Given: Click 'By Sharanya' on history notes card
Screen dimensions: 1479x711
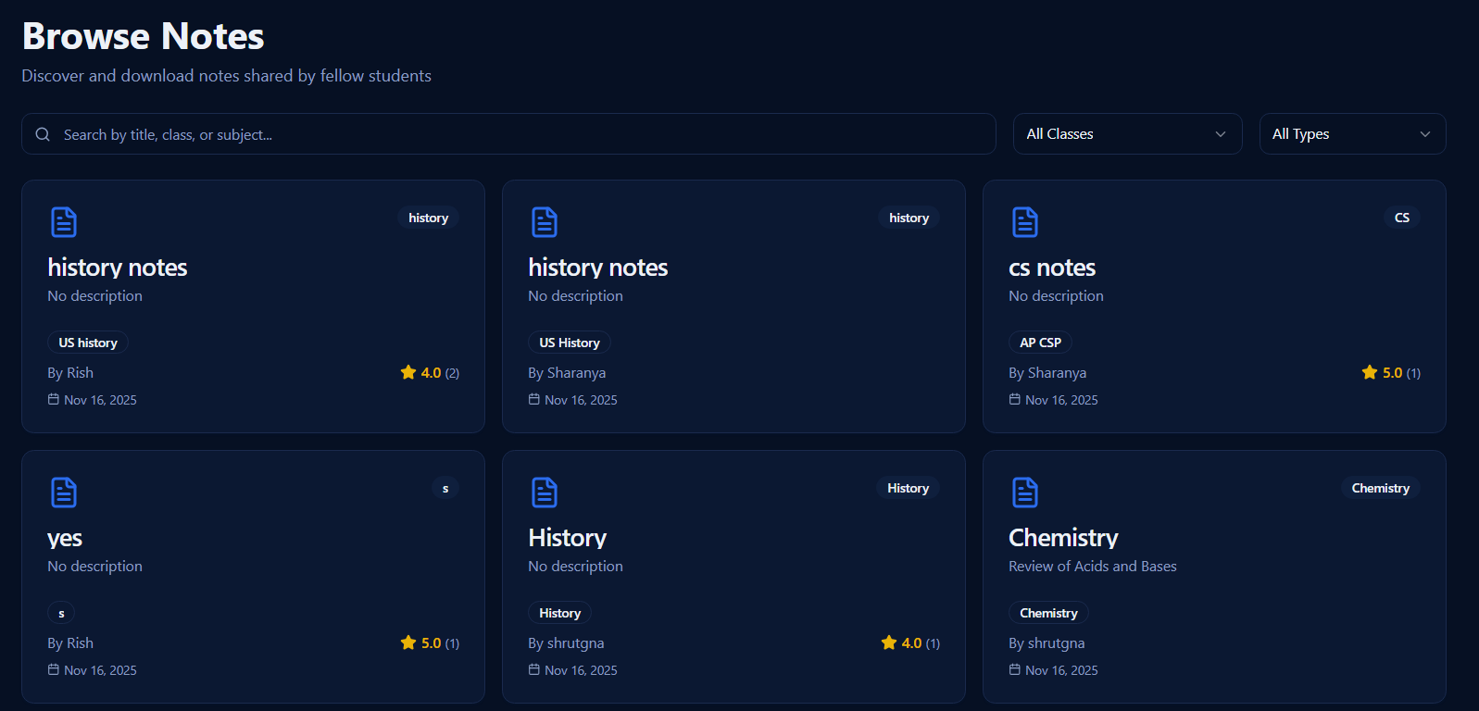Looking at the screenshot, I should [x=567, y=372].
